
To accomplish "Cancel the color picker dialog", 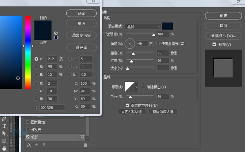I will pos(81,24).
